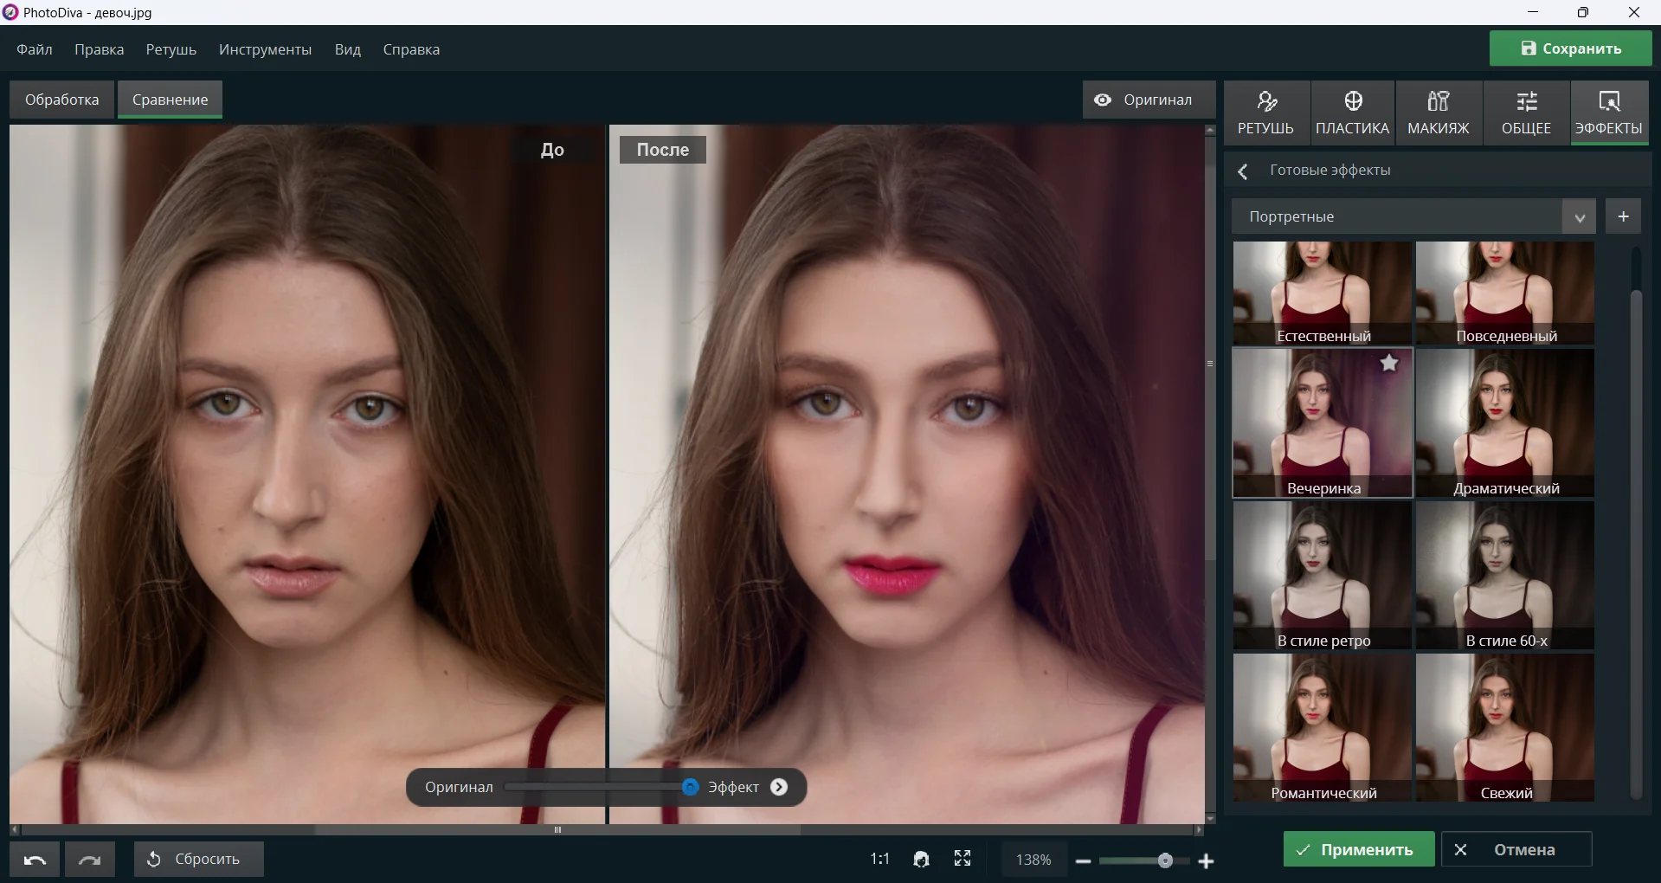Expand the Портретные category dropdown
1661x883 pixels.
[x=1579, y=217]
